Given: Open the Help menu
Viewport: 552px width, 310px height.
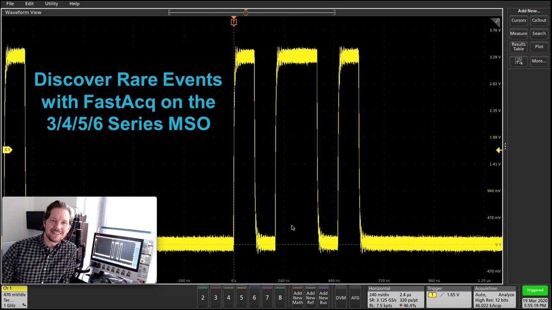Looking at the screenshot, I should pyautogui.click(x=74, y=3).
